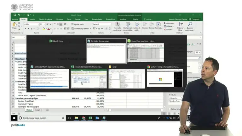Switch to the Power Pivot ribbon tab
The image size is (242, 136).
click(x=111, y=20)
